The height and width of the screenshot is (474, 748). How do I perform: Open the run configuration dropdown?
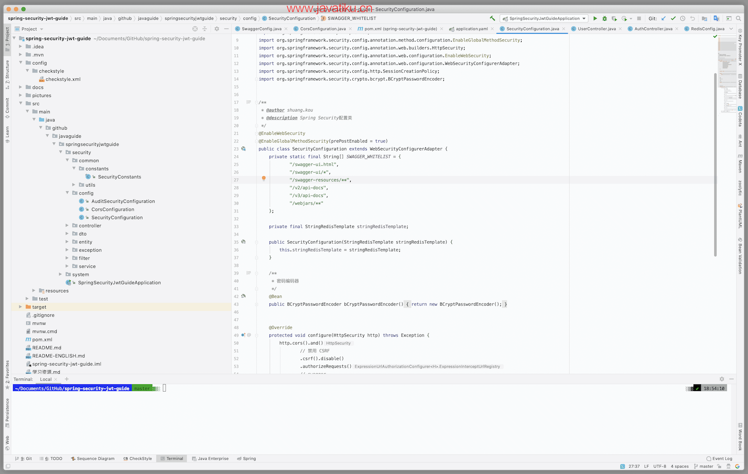tap(544, 18)
